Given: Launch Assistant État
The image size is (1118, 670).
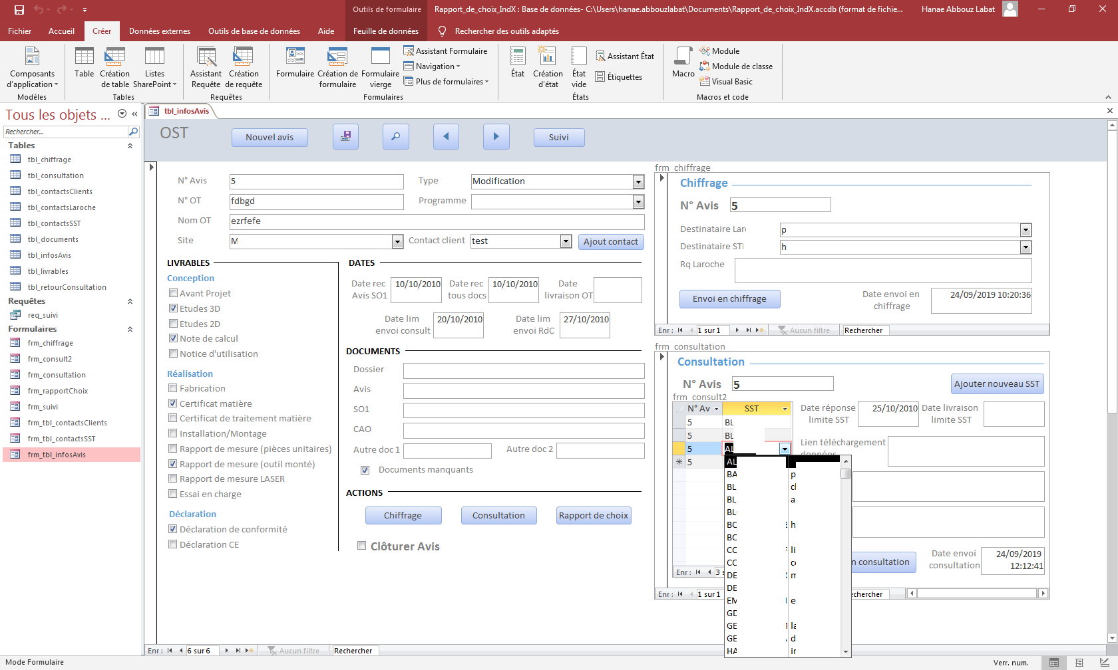Looking at the screenshot, I should (625, 56).
